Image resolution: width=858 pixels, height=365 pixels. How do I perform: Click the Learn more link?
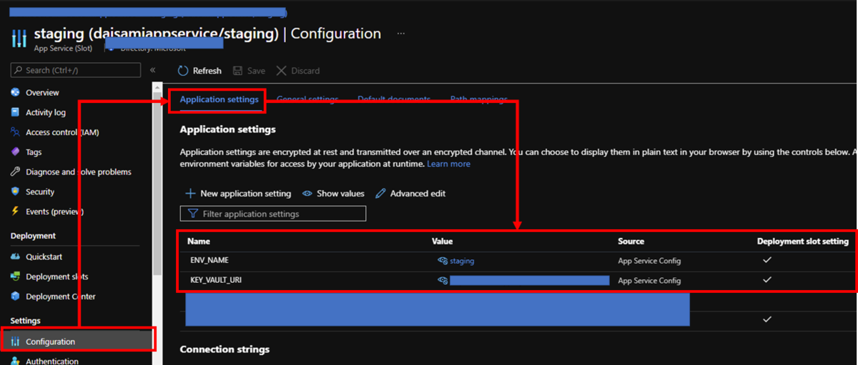click(448, 164)
